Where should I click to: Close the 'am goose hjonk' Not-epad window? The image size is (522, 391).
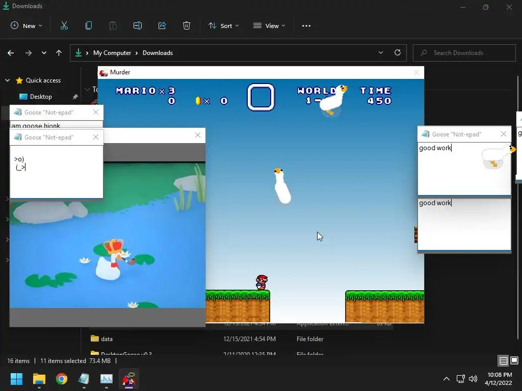[x=96, y=113]
